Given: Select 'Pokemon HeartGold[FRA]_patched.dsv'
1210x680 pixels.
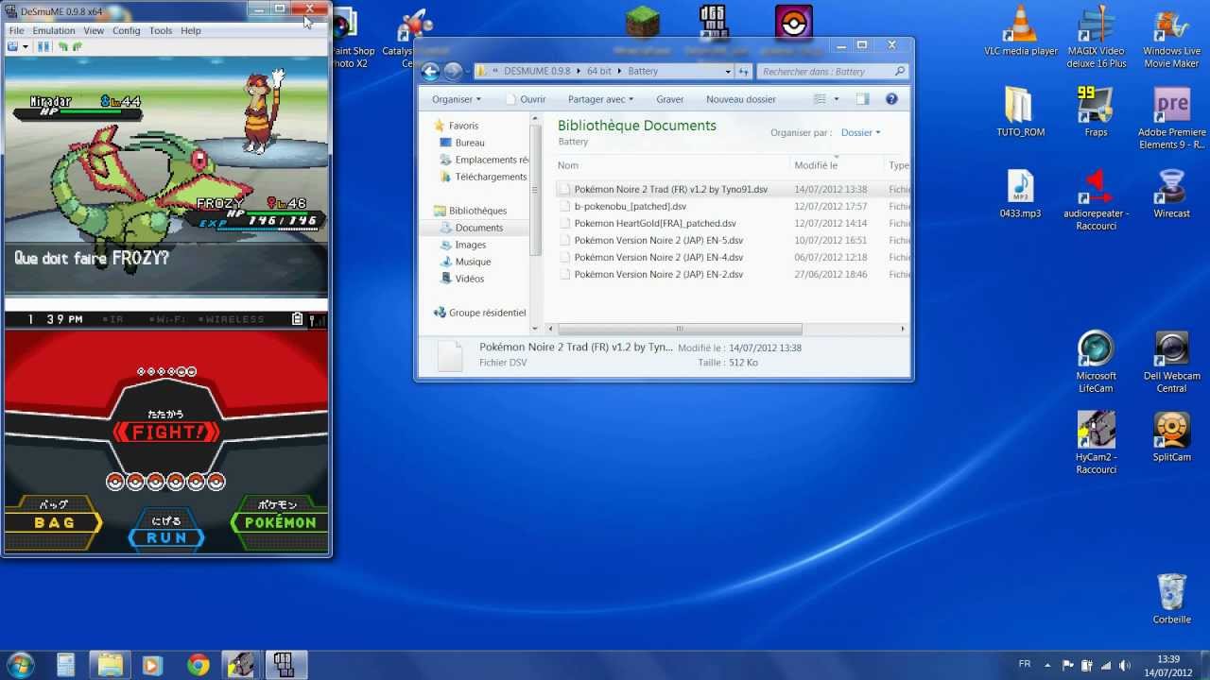Looking at the screenshot, I should click(655, 224).
